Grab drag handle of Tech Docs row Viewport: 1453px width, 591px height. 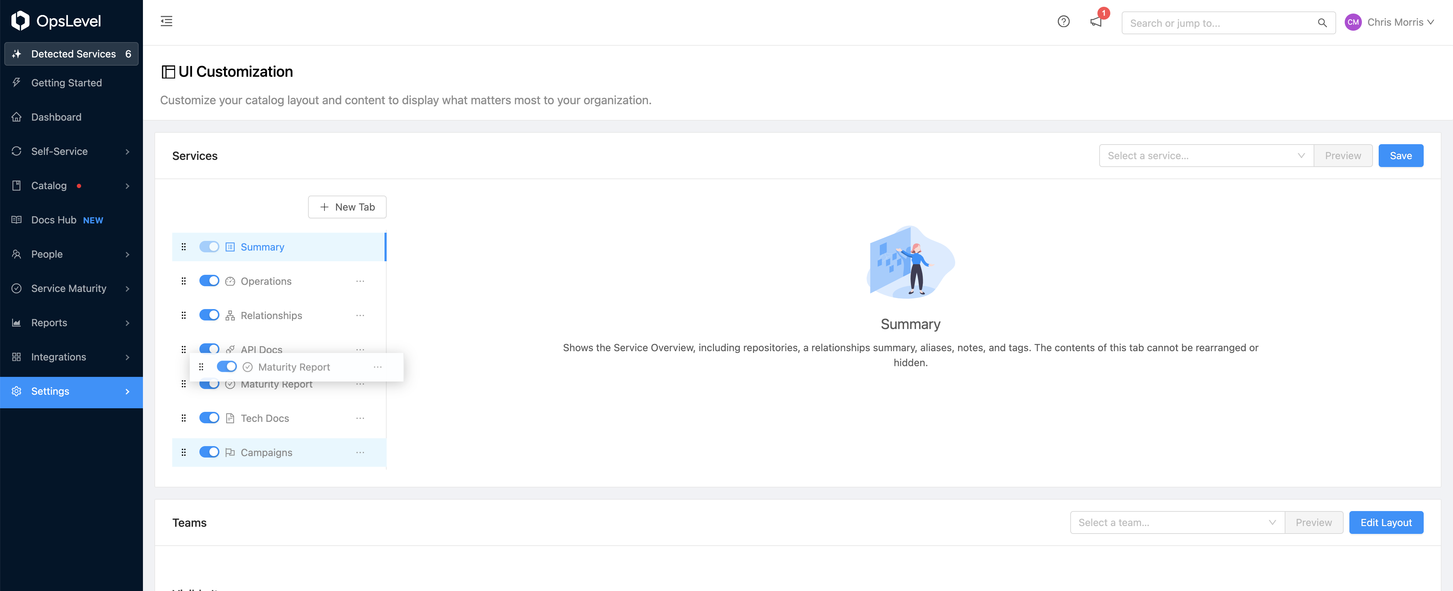(x=183, y=418)
